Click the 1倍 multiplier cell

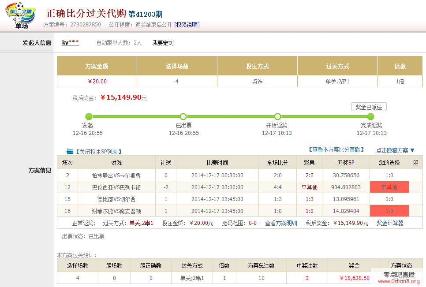point(400,82)
